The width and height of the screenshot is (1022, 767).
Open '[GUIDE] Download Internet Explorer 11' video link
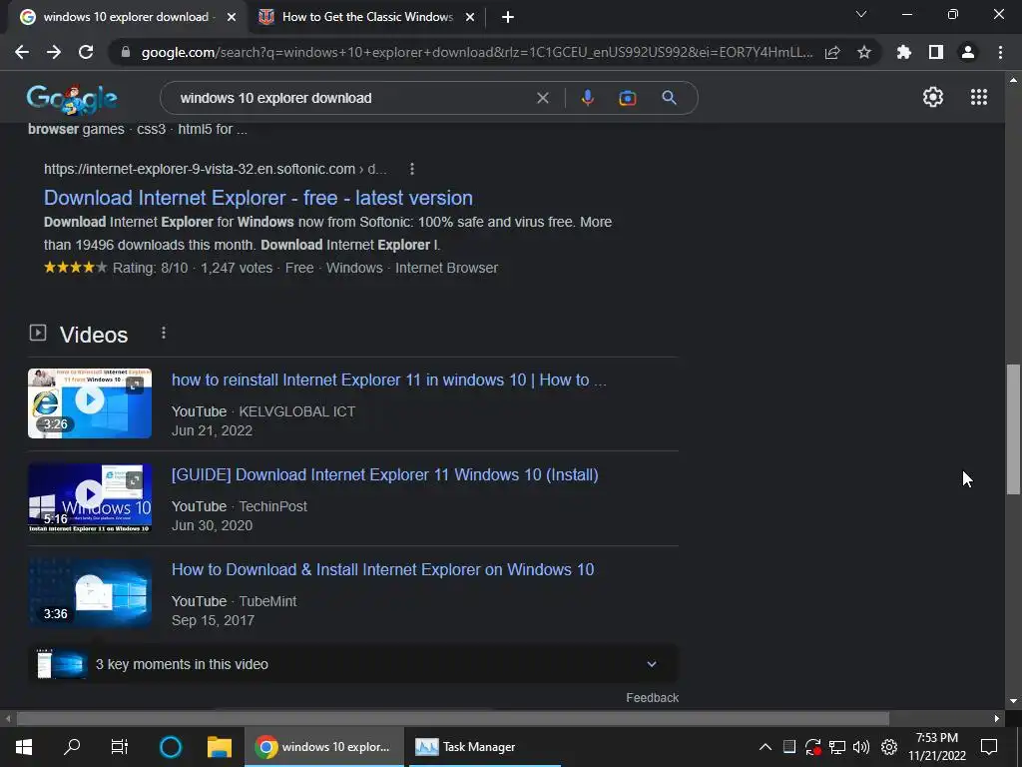384,474
